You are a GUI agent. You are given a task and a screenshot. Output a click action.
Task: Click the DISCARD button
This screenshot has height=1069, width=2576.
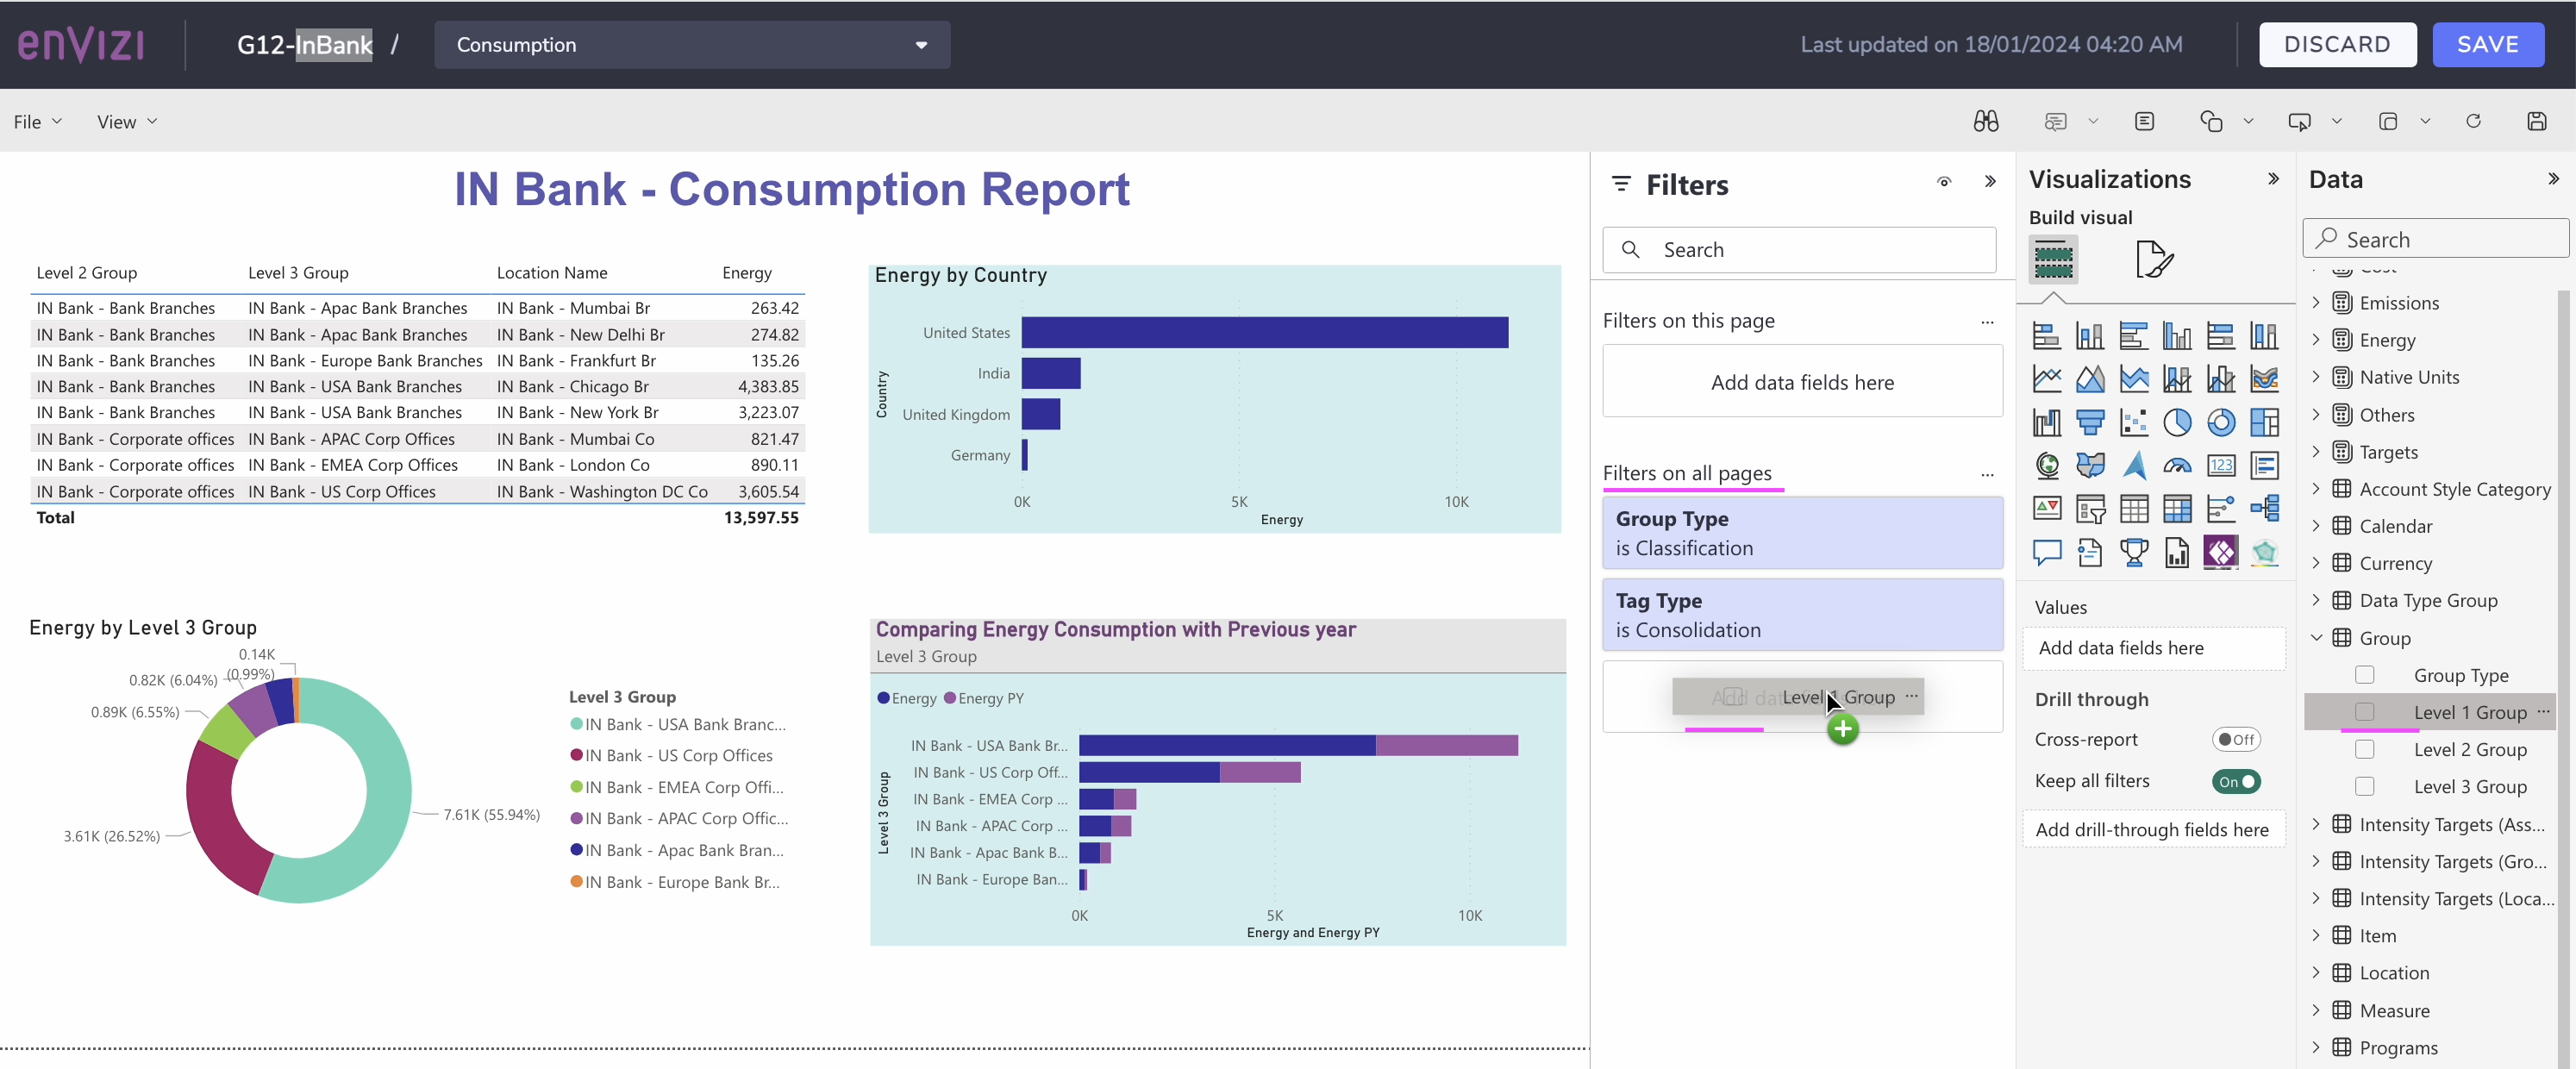click(2337, 45)
